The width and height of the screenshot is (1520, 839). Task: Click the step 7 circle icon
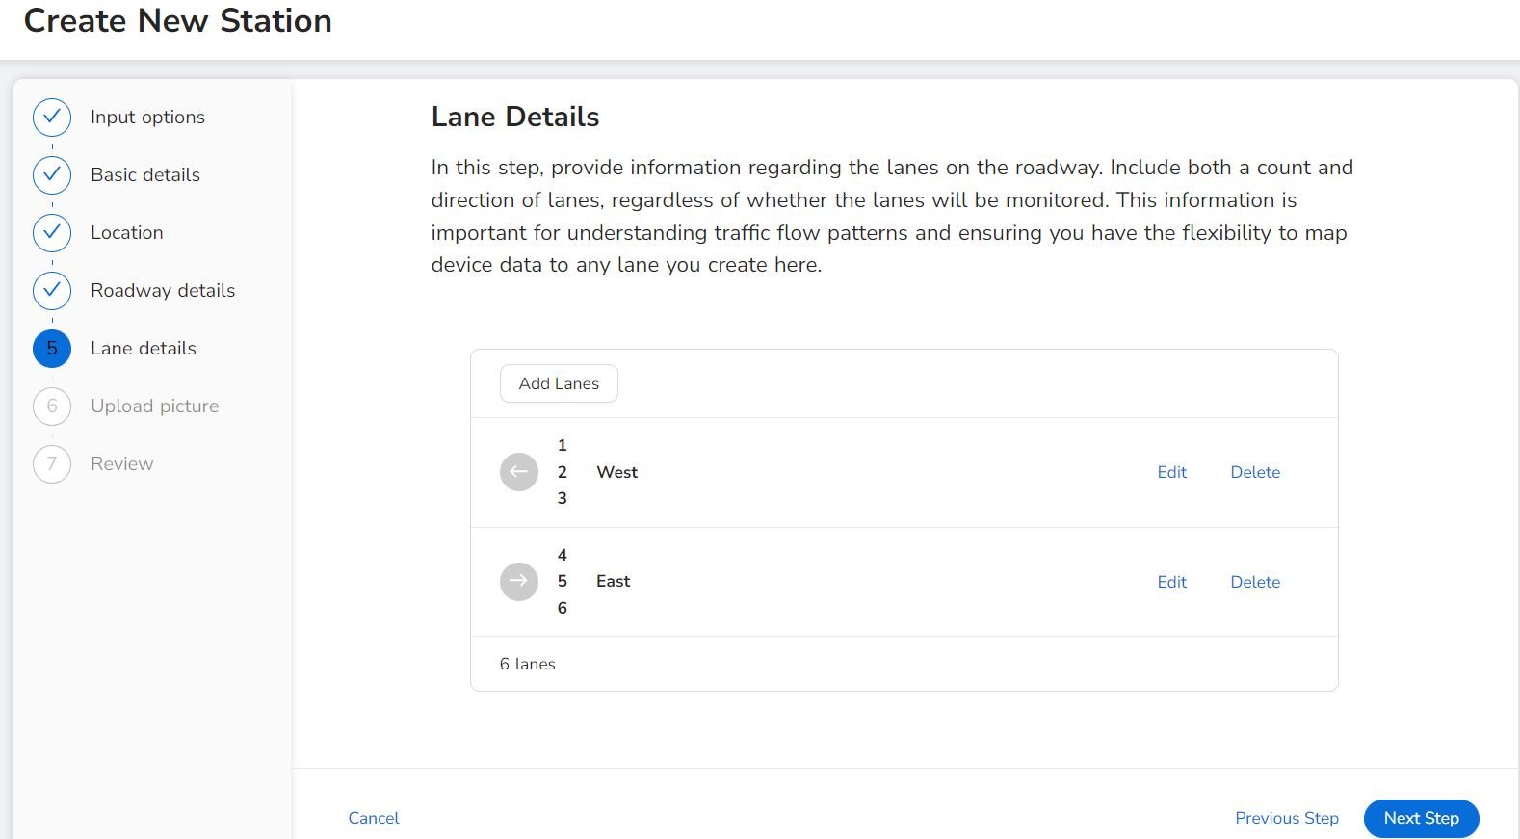point(52,464)
